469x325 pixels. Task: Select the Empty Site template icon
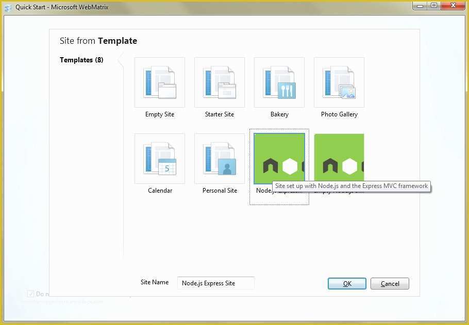click(x=160, y=82)
